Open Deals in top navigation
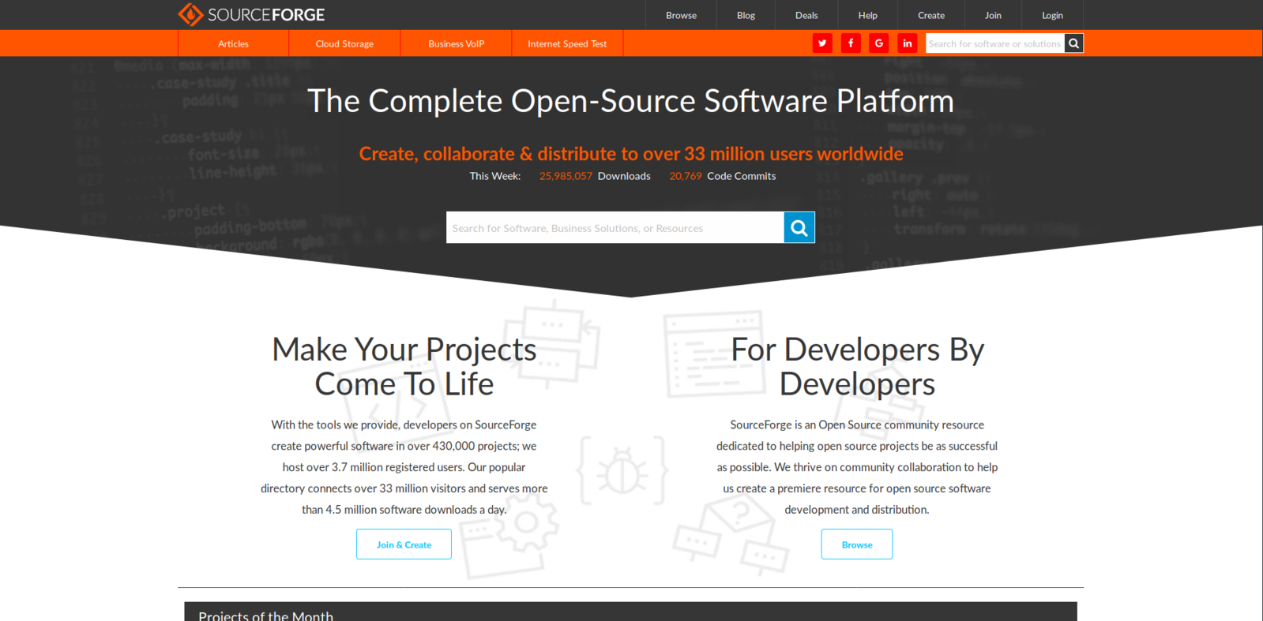This screenshot has height=621, width=1263. [806, 15]
